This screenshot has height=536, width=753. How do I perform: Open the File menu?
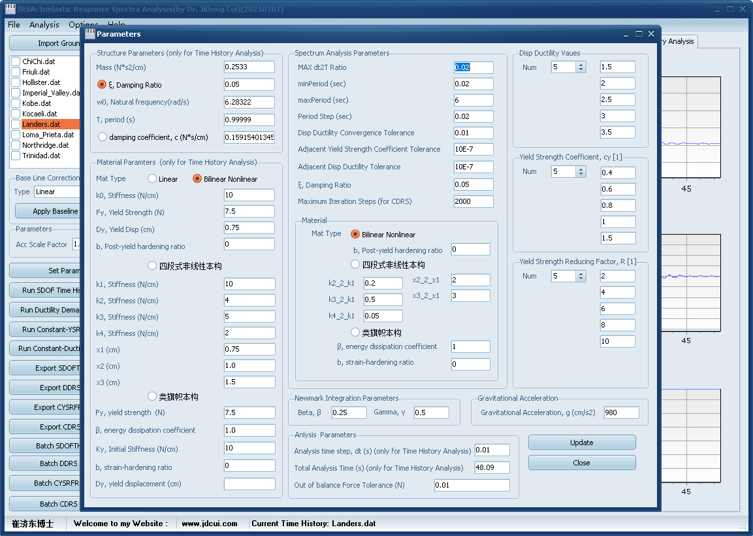(14, 24)
